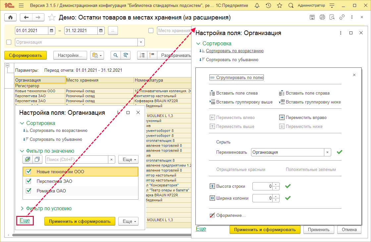Clear the rename field Организация

pos(328,152)
